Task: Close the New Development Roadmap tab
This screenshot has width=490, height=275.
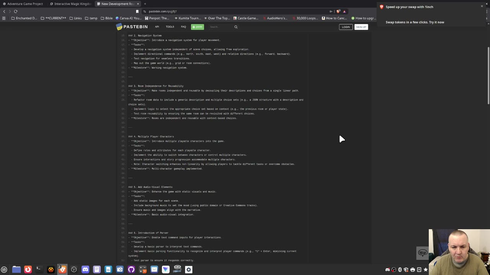Action: (138, 4)
